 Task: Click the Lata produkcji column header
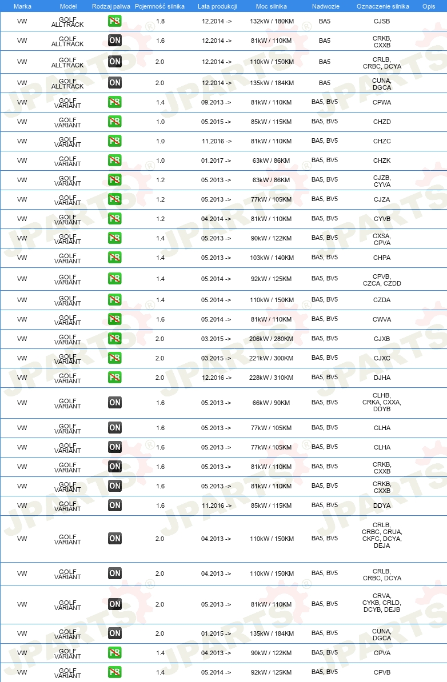tap(217, 6)
